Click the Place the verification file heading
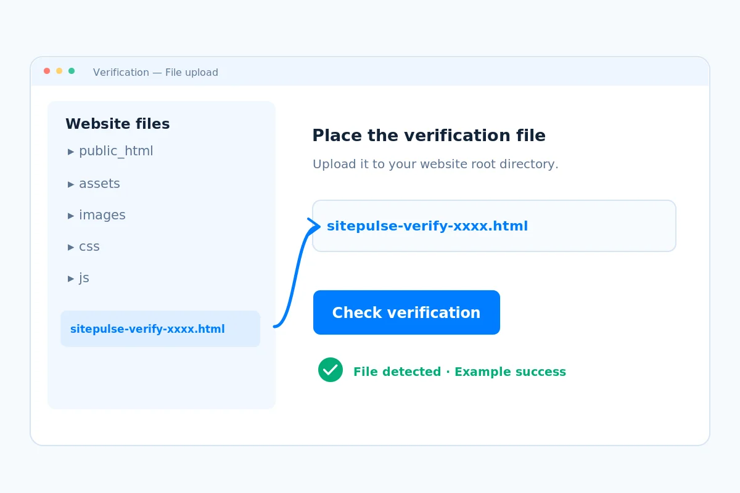This screenshot has width=740, height=493. (x=429, y=136)
